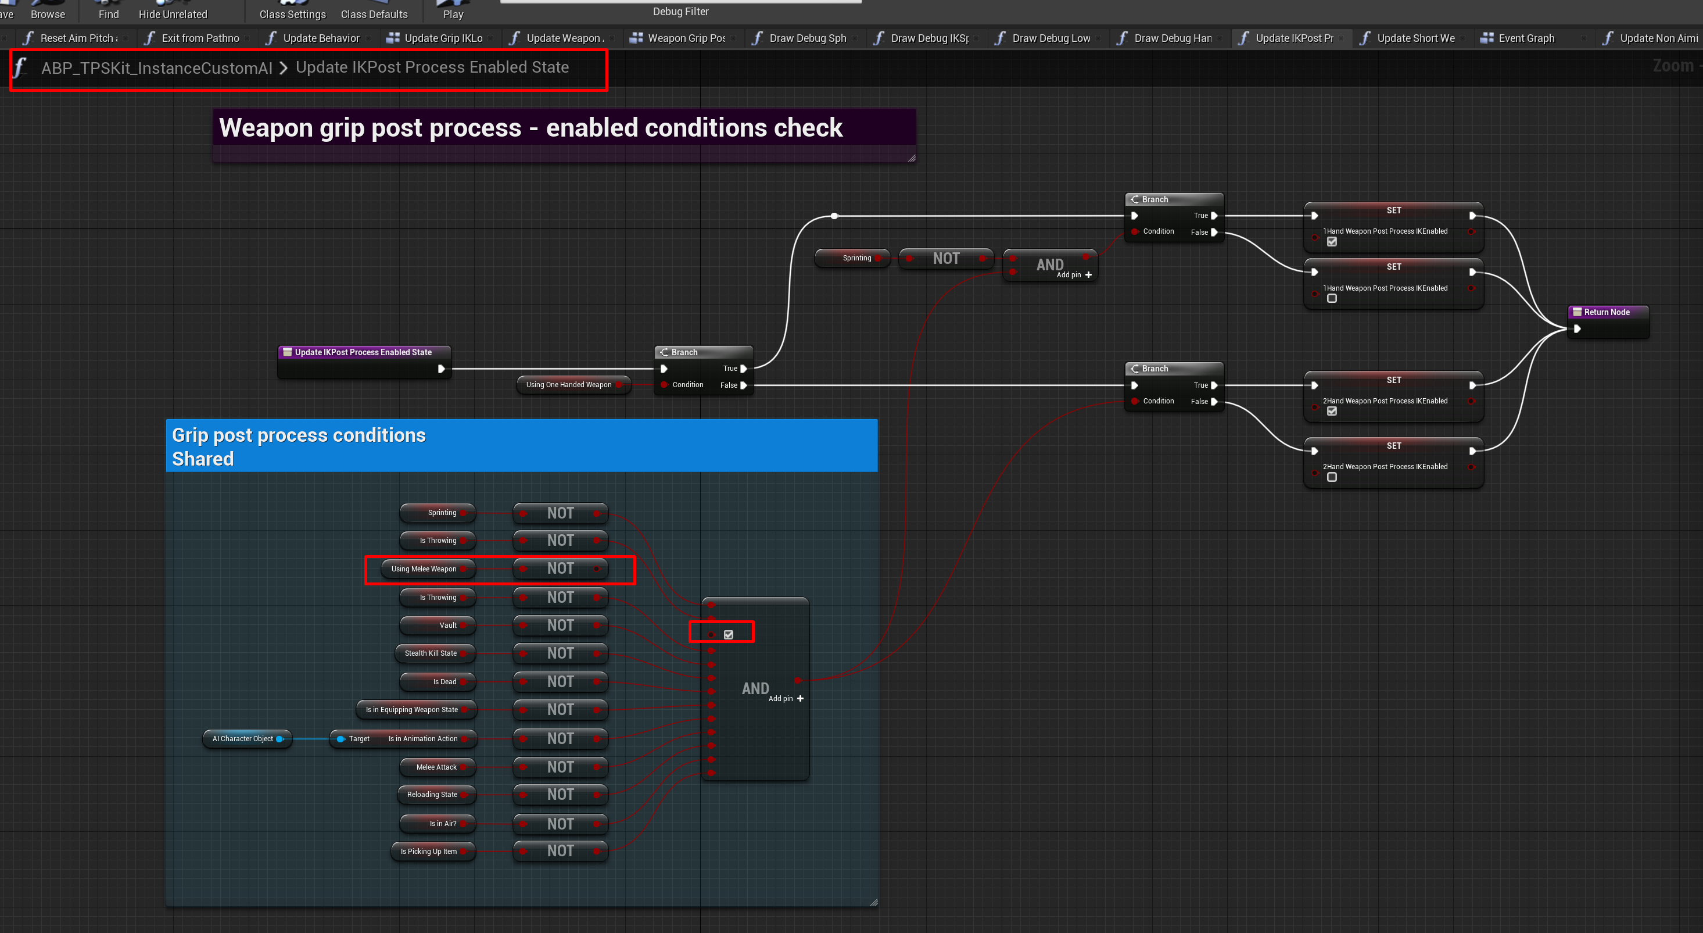The width and height of the screenshot is (1703, 933).
Task: Open Class Settings from toolbar
Action: [292, 14]
